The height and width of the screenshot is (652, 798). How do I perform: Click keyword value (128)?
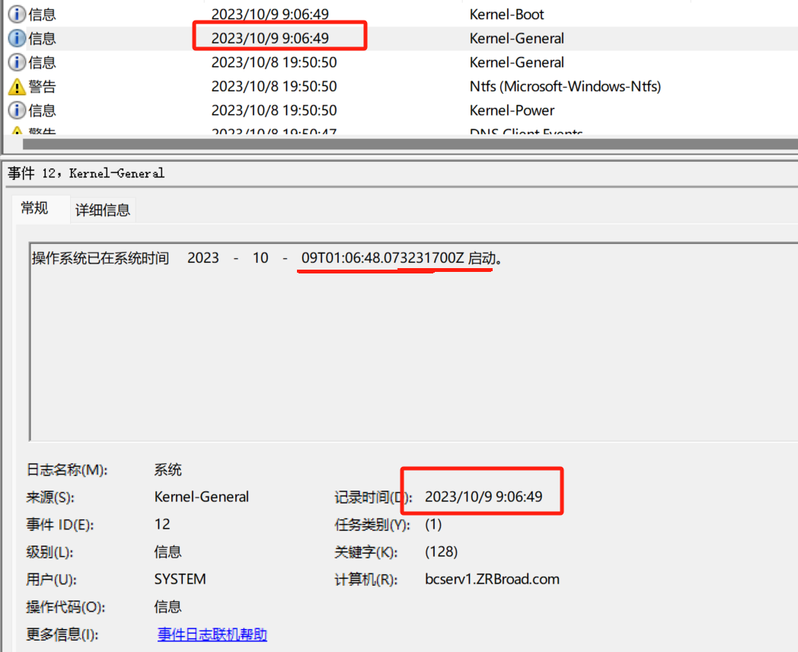pos(441,551)
